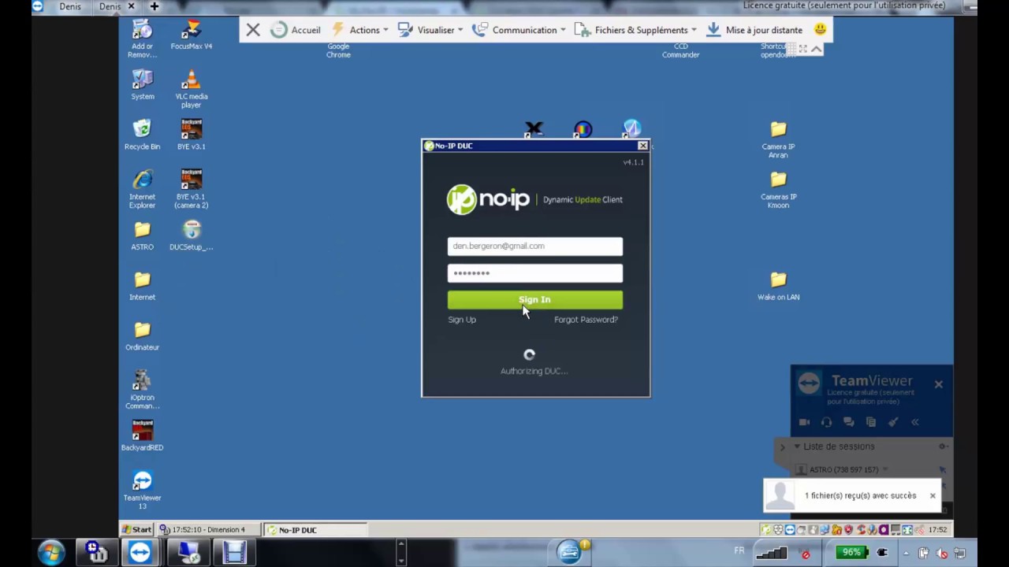Expand the ASTRO (738 597 157) session dropdown
The width and height of the screenshot is (1009, 567).
point(885,470)
